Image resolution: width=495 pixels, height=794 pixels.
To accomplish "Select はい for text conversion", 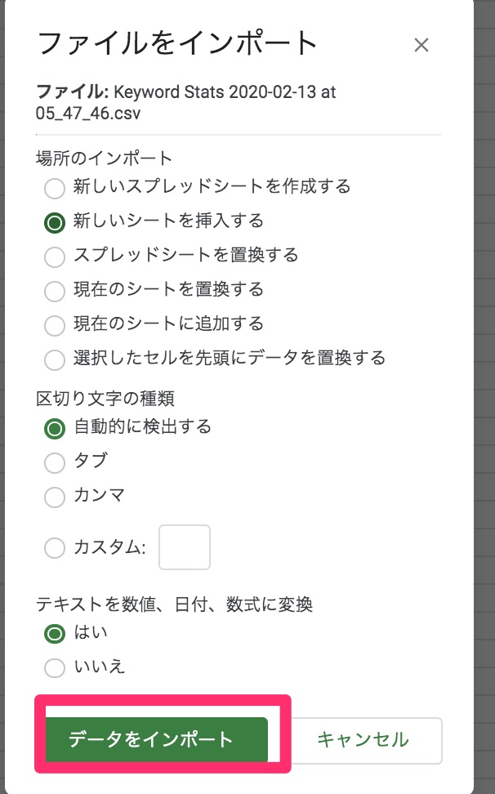I will pos(55,633).
